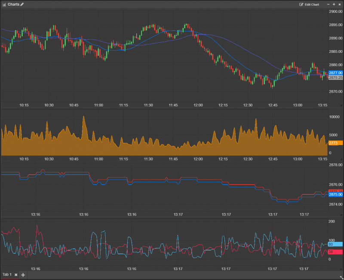The height and width of the screenshot is (280, 344).
Task: Click the 2900.00 mark on the price axis
Action: tap(335, 12)
